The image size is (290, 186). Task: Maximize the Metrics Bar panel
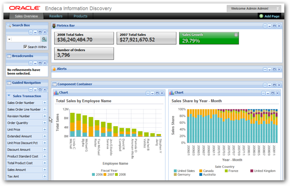click(274, 26)
